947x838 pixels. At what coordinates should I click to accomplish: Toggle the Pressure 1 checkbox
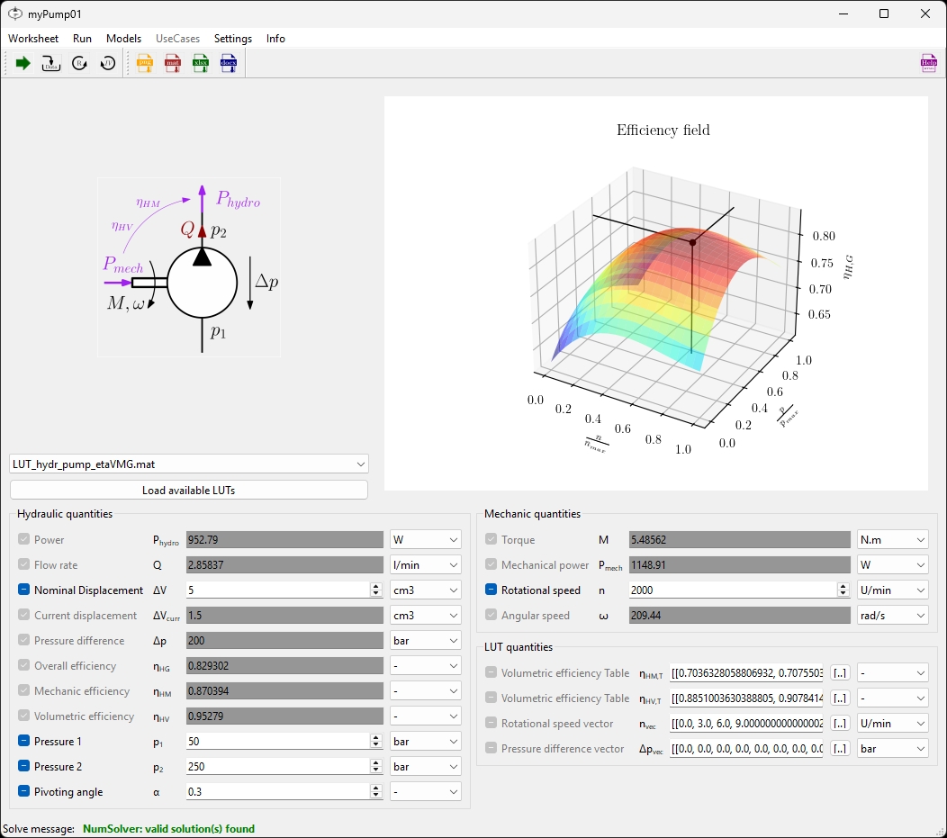pyautogui.click(x=25, y=741)
